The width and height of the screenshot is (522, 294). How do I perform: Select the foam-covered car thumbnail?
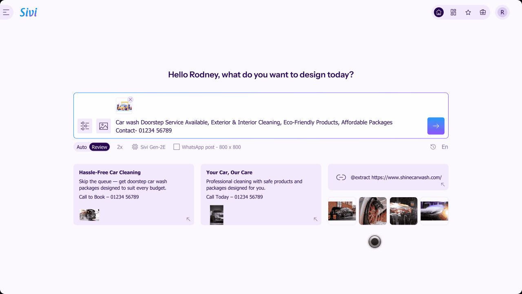pos(404,211)
